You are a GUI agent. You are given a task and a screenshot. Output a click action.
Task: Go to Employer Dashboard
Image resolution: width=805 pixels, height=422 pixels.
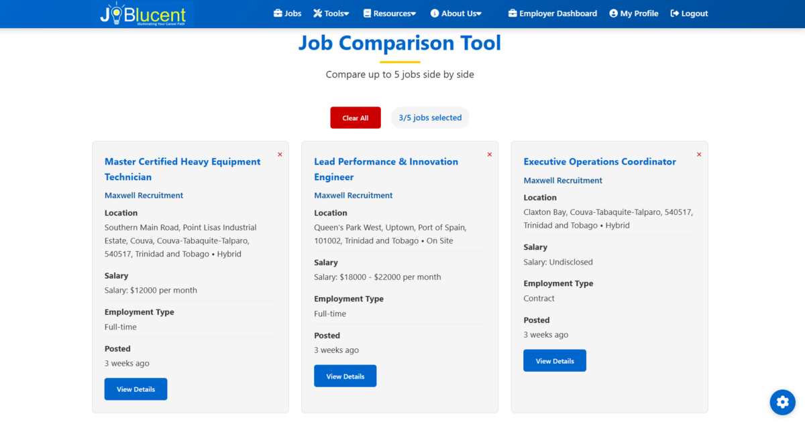[552, 13]
